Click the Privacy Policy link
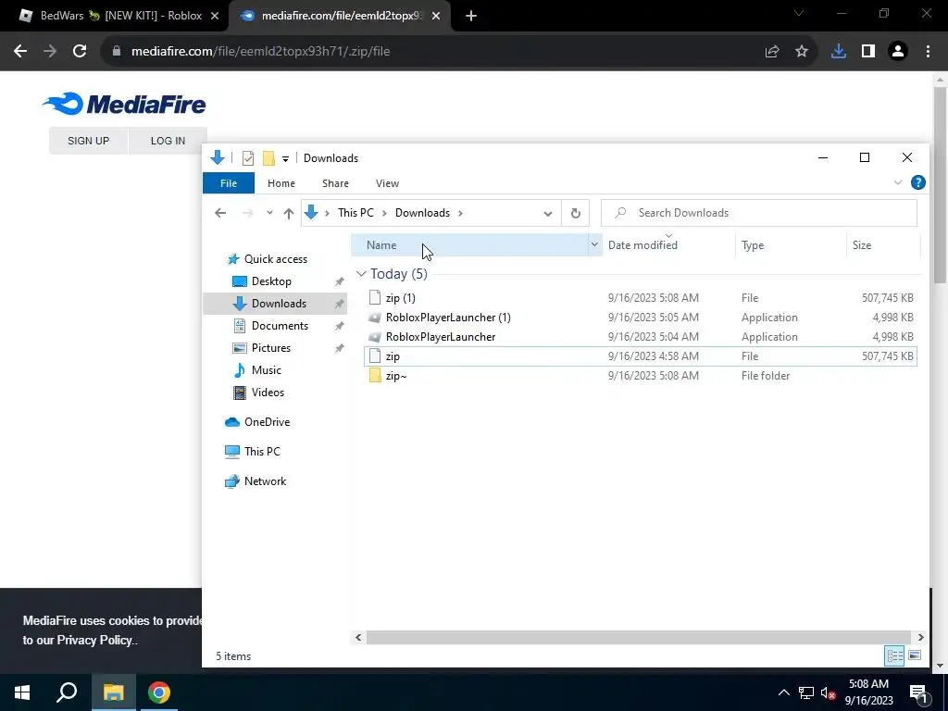 pos(94,641)
